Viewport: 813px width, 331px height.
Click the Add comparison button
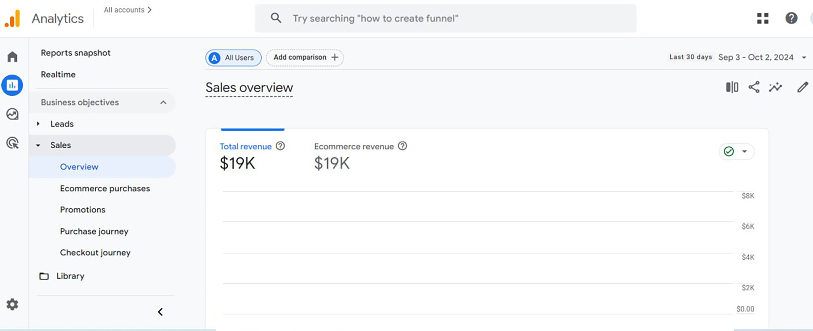305,58
